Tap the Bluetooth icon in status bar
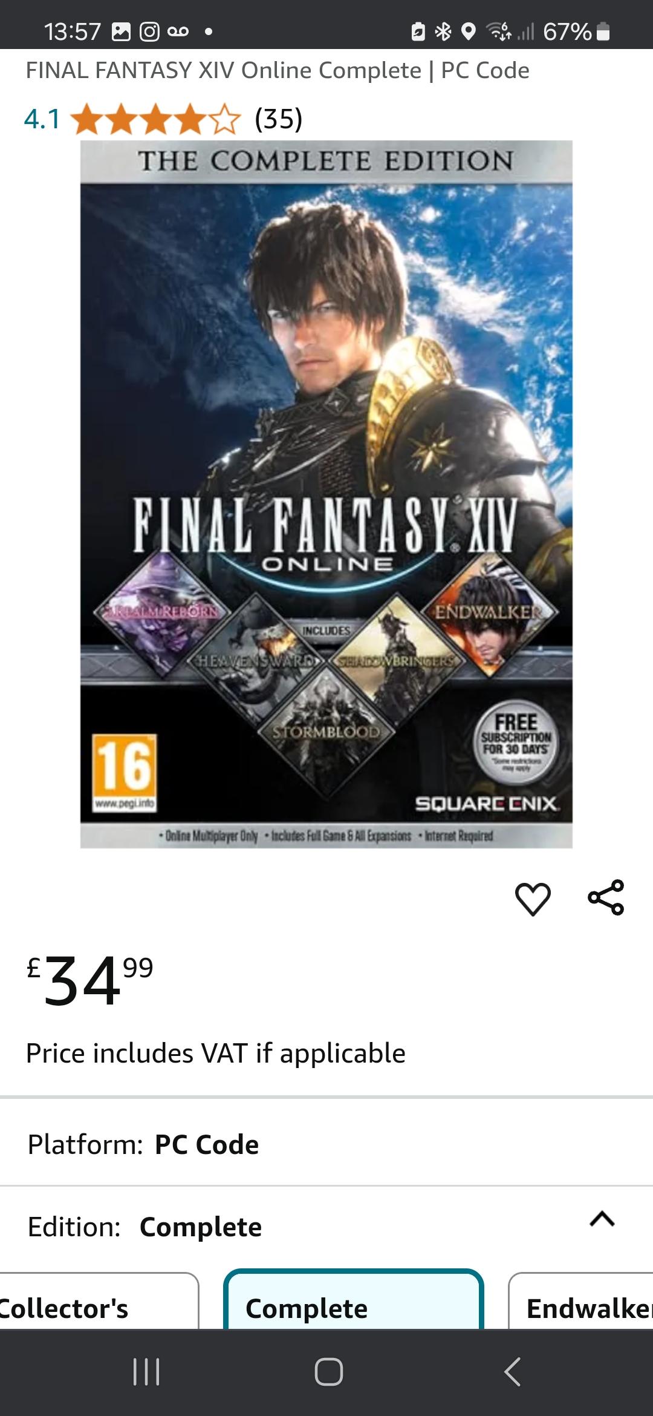The width and height of the screenshot is (653, 1416). click(443, 31)
